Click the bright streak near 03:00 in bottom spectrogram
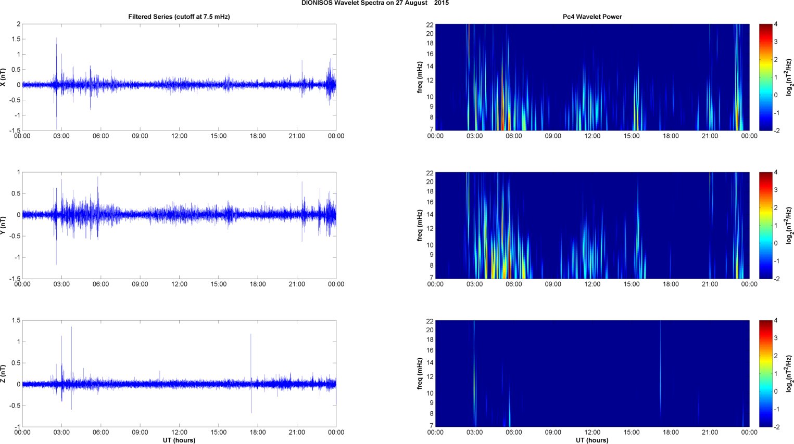The width and height of the screenshot is (794, 444). [474, 374]
